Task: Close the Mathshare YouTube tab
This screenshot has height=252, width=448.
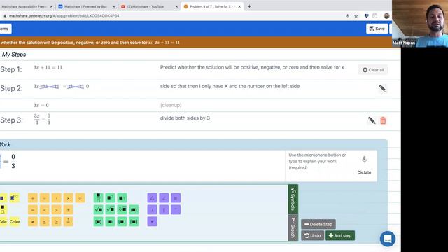Action: (176, 6)
